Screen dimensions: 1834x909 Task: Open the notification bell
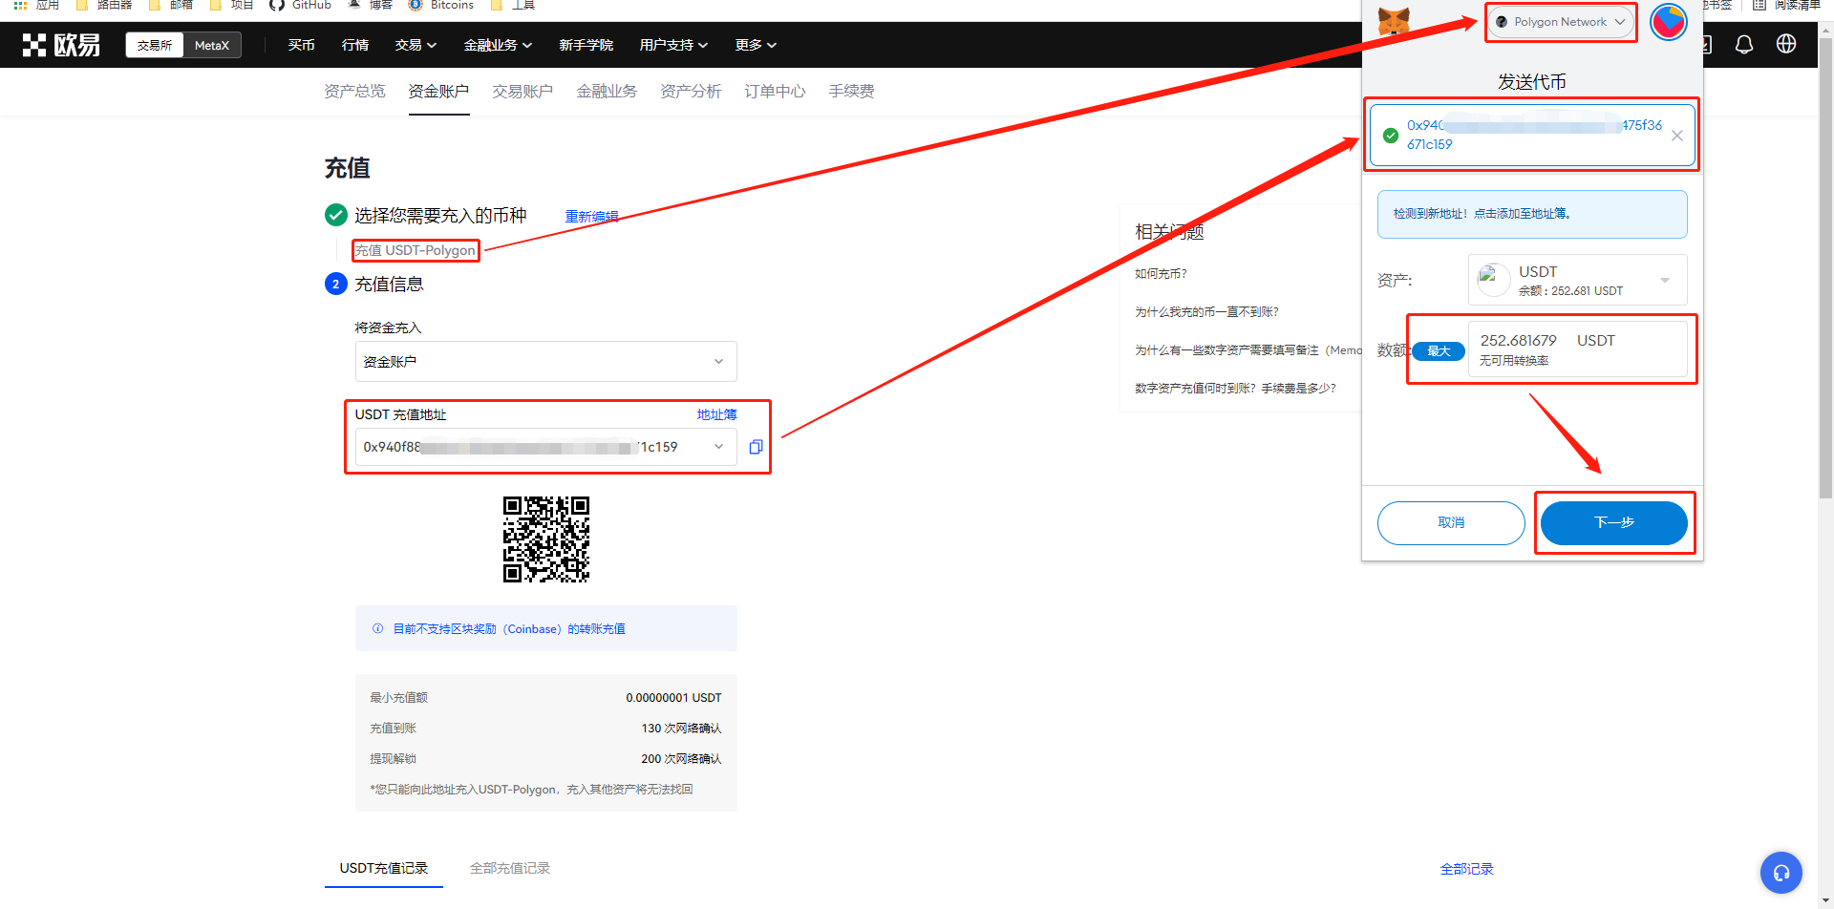[x=1744, y=45]
